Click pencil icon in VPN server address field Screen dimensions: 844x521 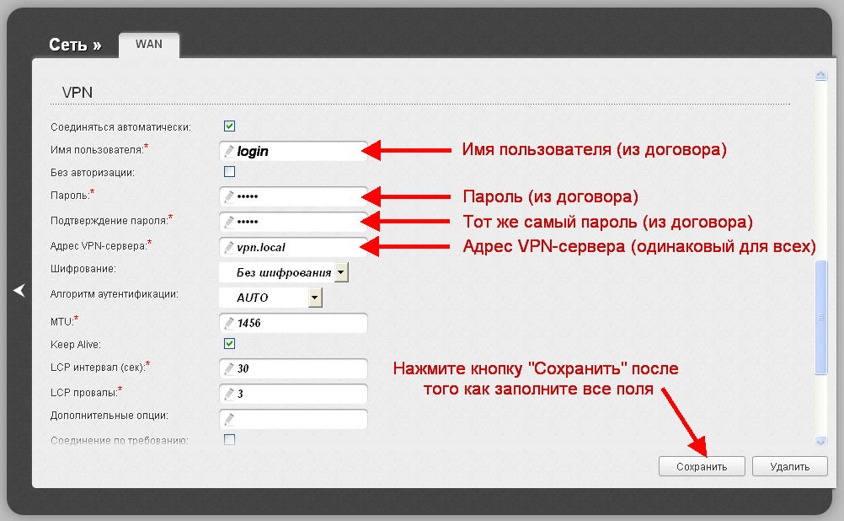click(x=227, y=248)
